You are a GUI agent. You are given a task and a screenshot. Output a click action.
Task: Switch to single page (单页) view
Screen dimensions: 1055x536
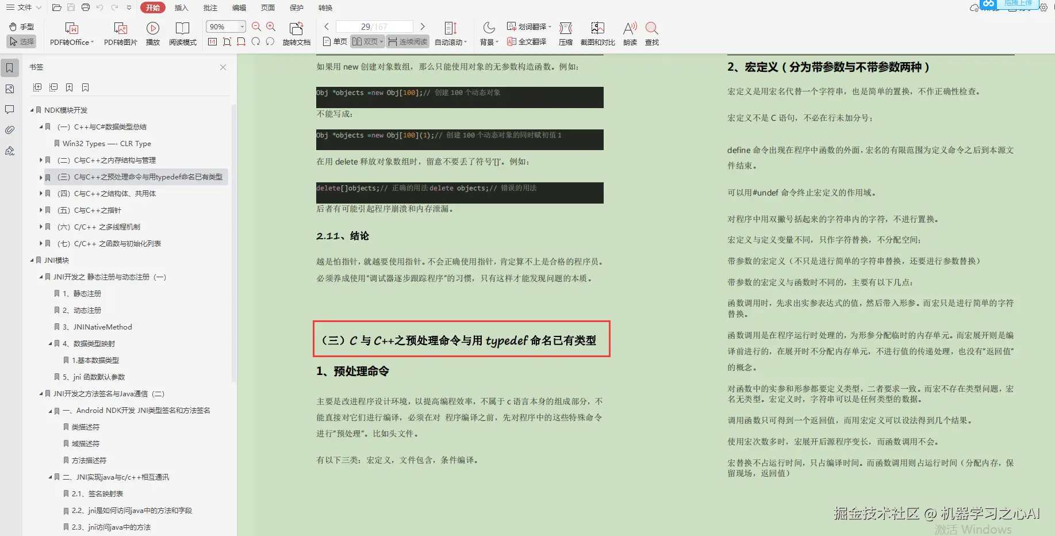click(x=335, y=41)
